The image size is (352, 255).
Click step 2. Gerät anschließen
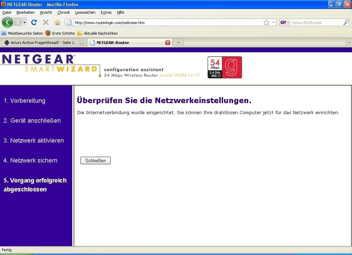click(x=32, y=121)
